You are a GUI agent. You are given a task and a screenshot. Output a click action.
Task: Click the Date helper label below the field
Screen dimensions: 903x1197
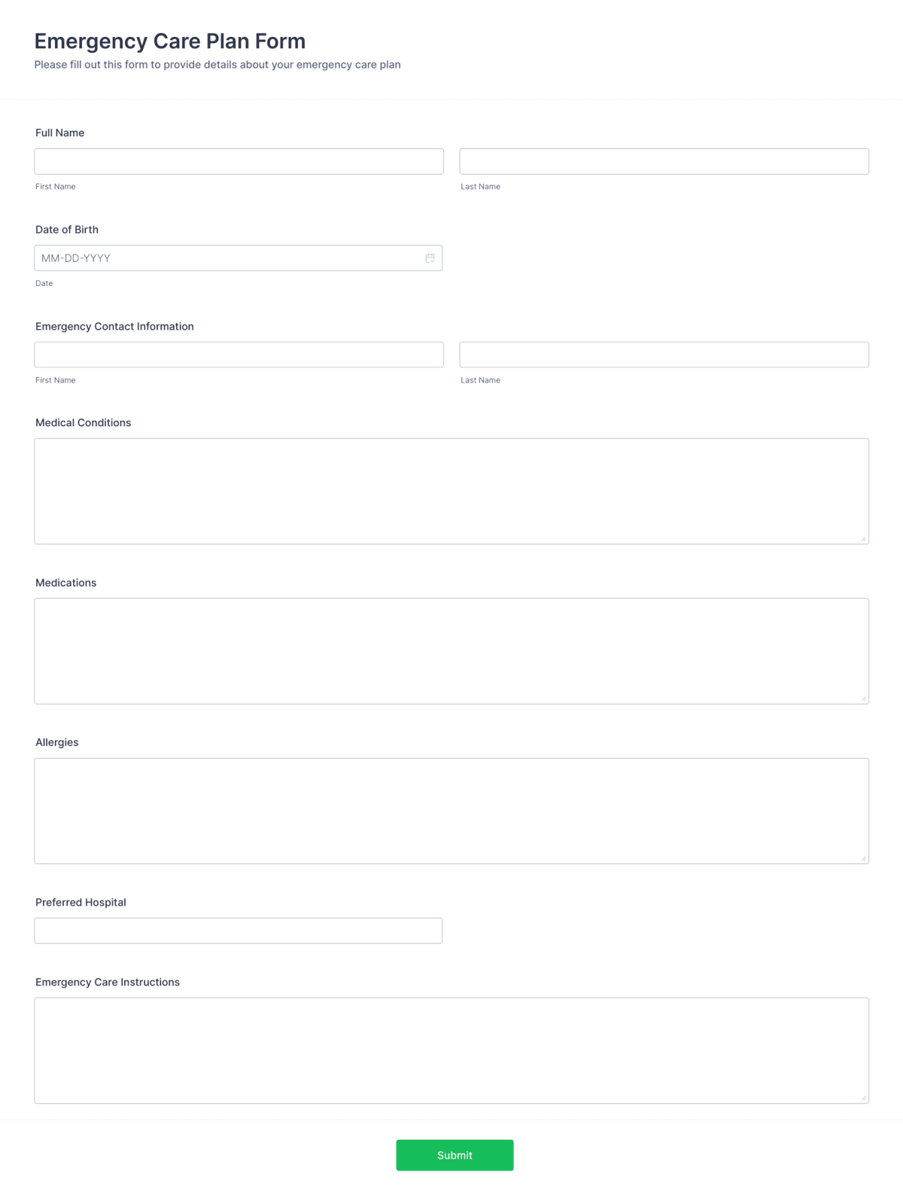tap(44, 283)
